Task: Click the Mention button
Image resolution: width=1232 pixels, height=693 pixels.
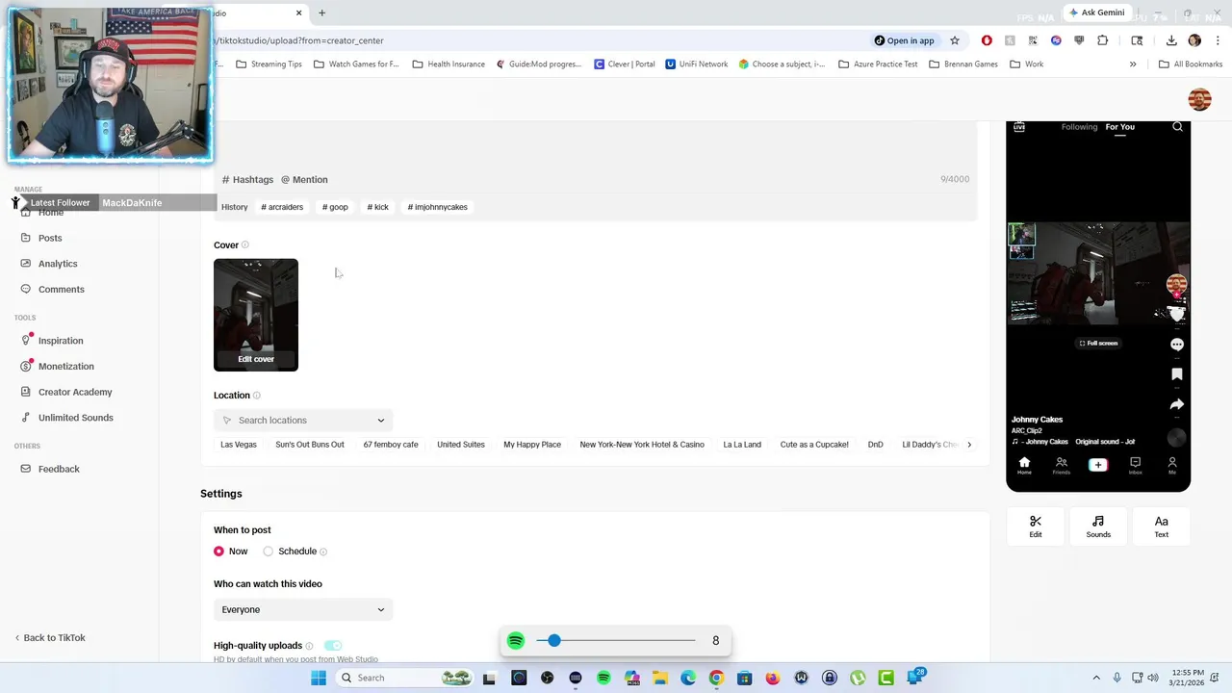Action: pyautogui.click(x=304, y=180)
